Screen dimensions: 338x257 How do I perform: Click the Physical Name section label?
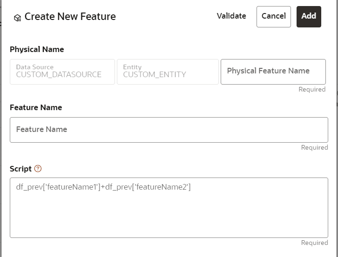(37, 49)
